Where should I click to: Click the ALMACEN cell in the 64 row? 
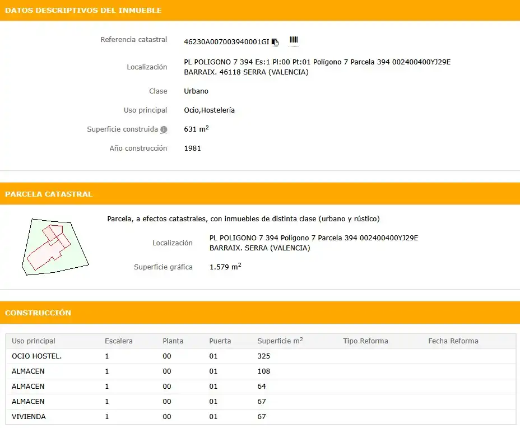pyautogui.click(x=28, y=386)
